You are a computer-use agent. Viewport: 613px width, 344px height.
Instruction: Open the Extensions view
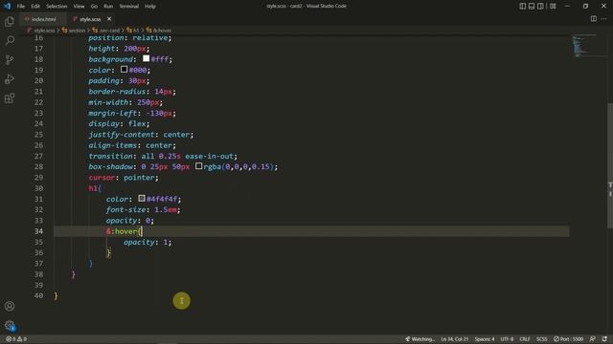(x=10, y=97)
